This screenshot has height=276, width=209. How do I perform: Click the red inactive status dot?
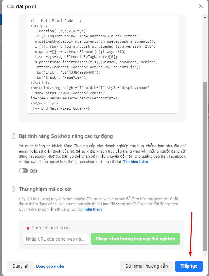point(28,228)
